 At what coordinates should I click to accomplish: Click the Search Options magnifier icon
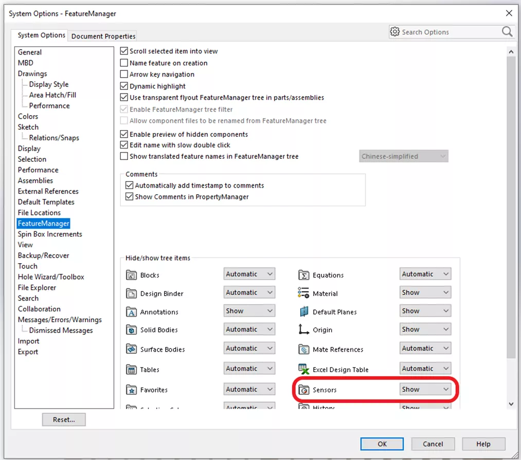[507, 32]
